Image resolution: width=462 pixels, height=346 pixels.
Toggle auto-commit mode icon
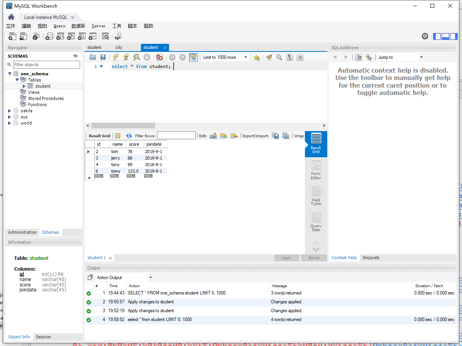tap(193, 57)
